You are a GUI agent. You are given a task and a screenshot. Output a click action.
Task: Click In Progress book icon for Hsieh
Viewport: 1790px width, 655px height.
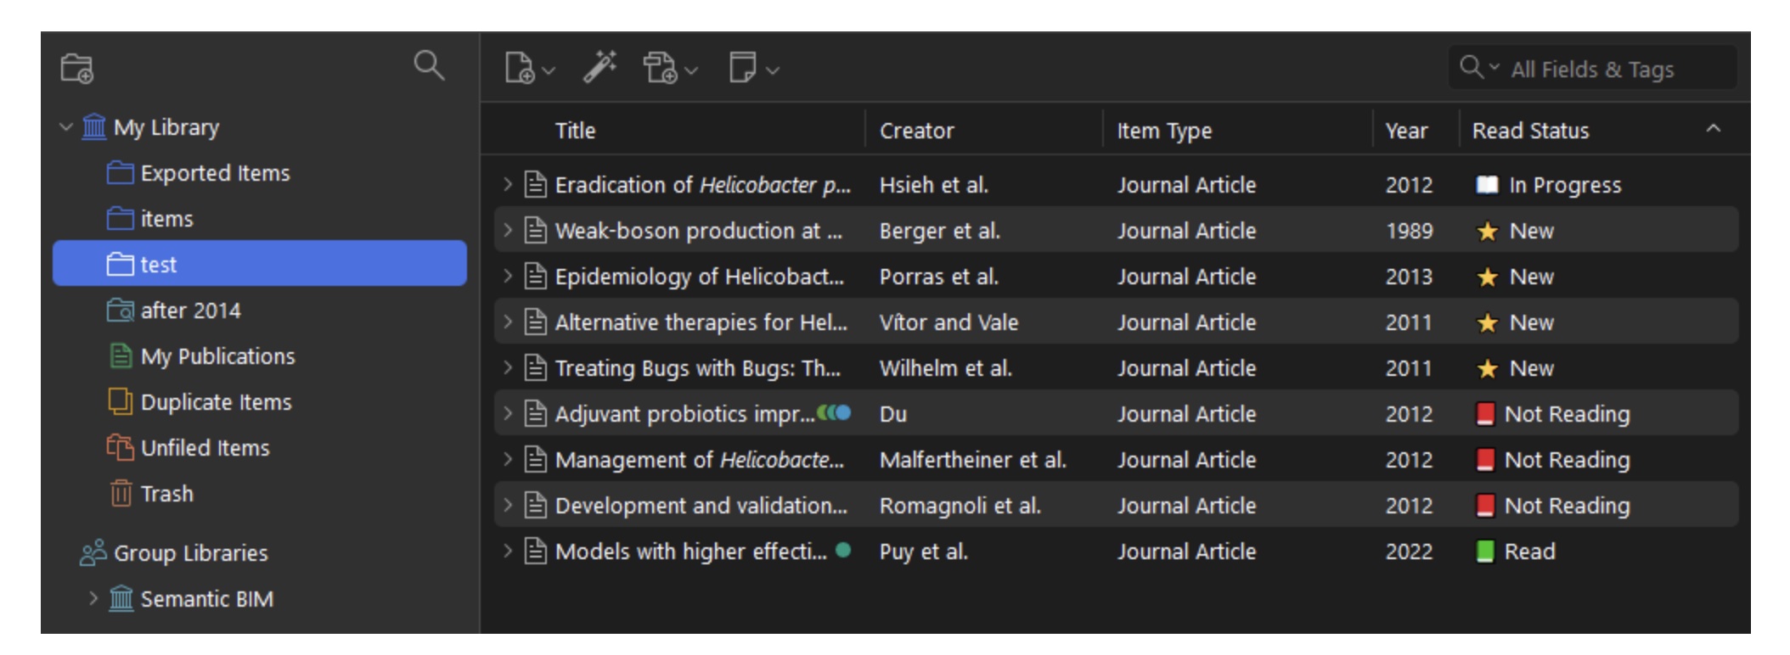(1487, 185)
